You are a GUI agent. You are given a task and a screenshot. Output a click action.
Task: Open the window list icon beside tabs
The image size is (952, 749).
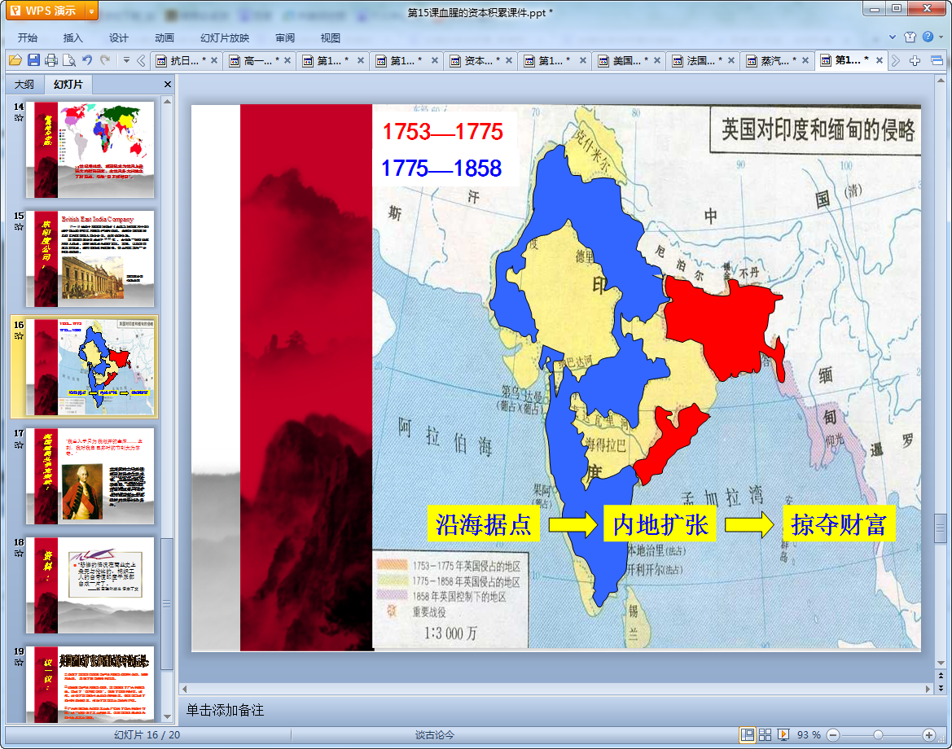point(937,61)
